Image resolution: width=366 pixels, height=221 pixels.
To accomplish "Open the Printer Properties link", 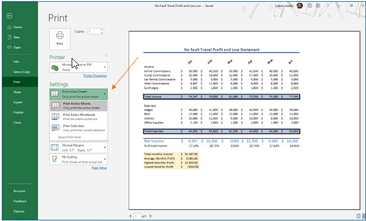I will (x=95, y=76).
